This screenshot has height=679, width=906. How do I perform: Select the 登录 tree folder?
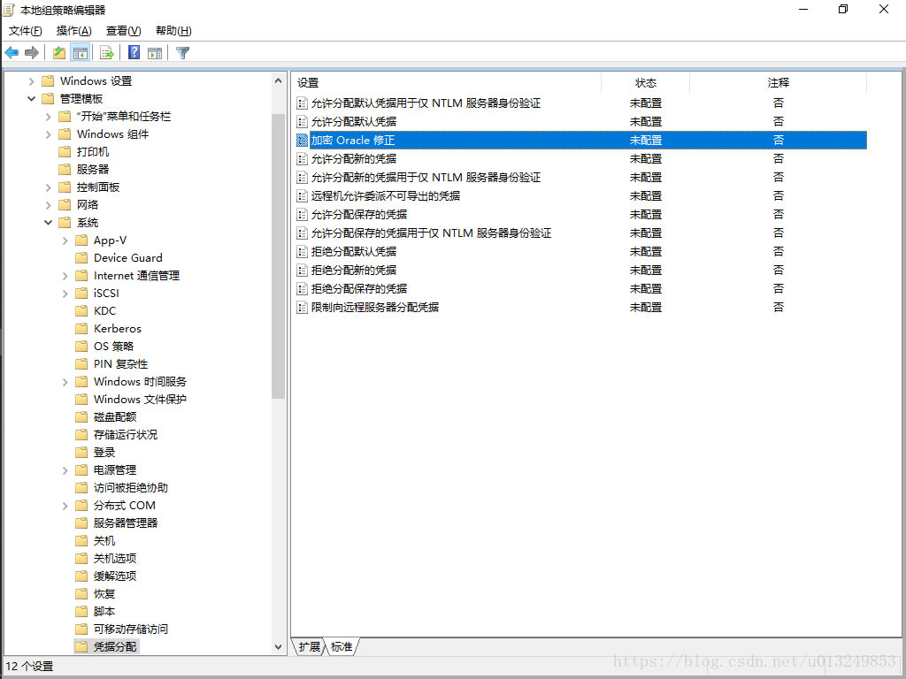(x=104, y=453)
